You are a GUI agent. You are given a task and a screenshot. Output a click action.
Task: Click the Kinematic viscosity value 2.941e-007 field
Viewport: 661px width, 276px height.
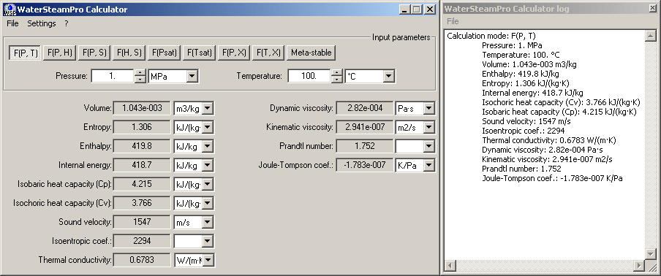365,127
